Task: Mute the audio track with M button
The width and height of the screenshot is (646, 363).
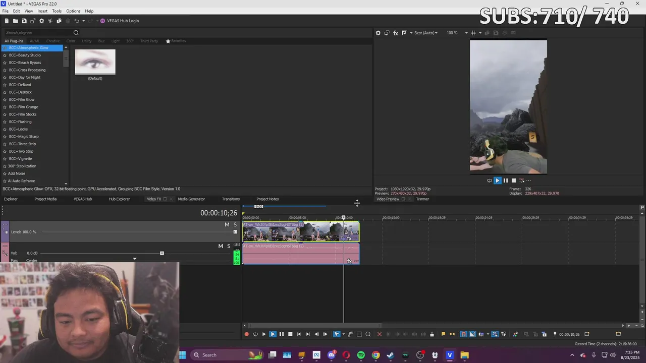Action: [221, 246]
